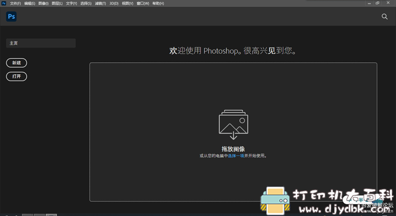The image size is (396, 216).
Task: Open the 窗口(W) menu
Action: [x=143, y=3]
